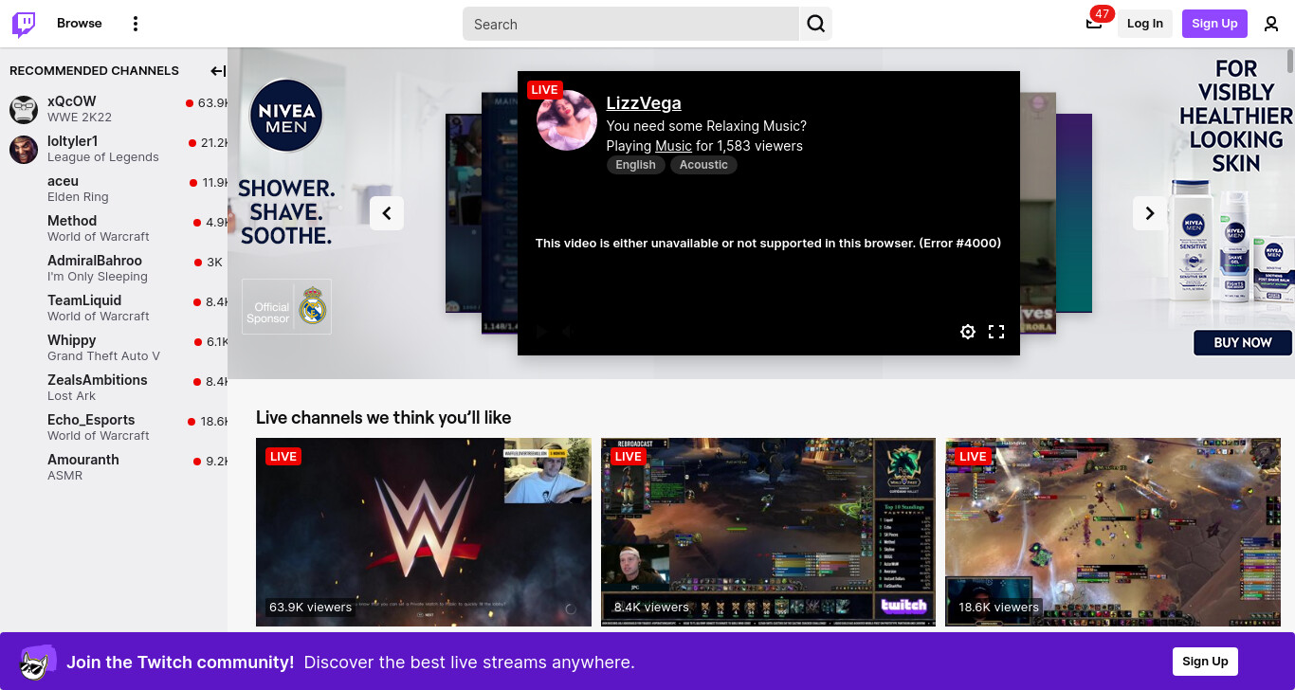Go to previous carousel stream
Viewport: 1295px width, 690px height.
387,213
